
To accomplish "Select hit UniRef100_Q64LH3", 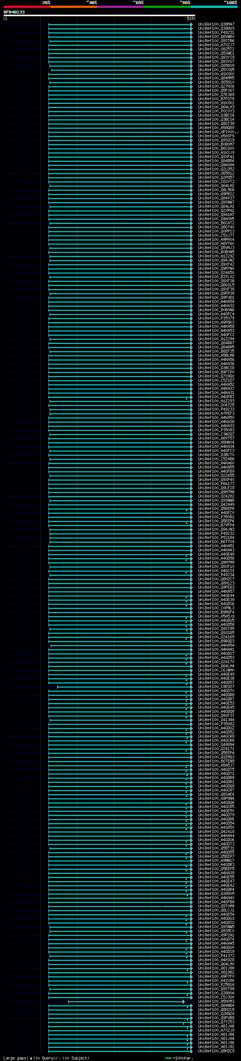I will [x=216, y=107].
